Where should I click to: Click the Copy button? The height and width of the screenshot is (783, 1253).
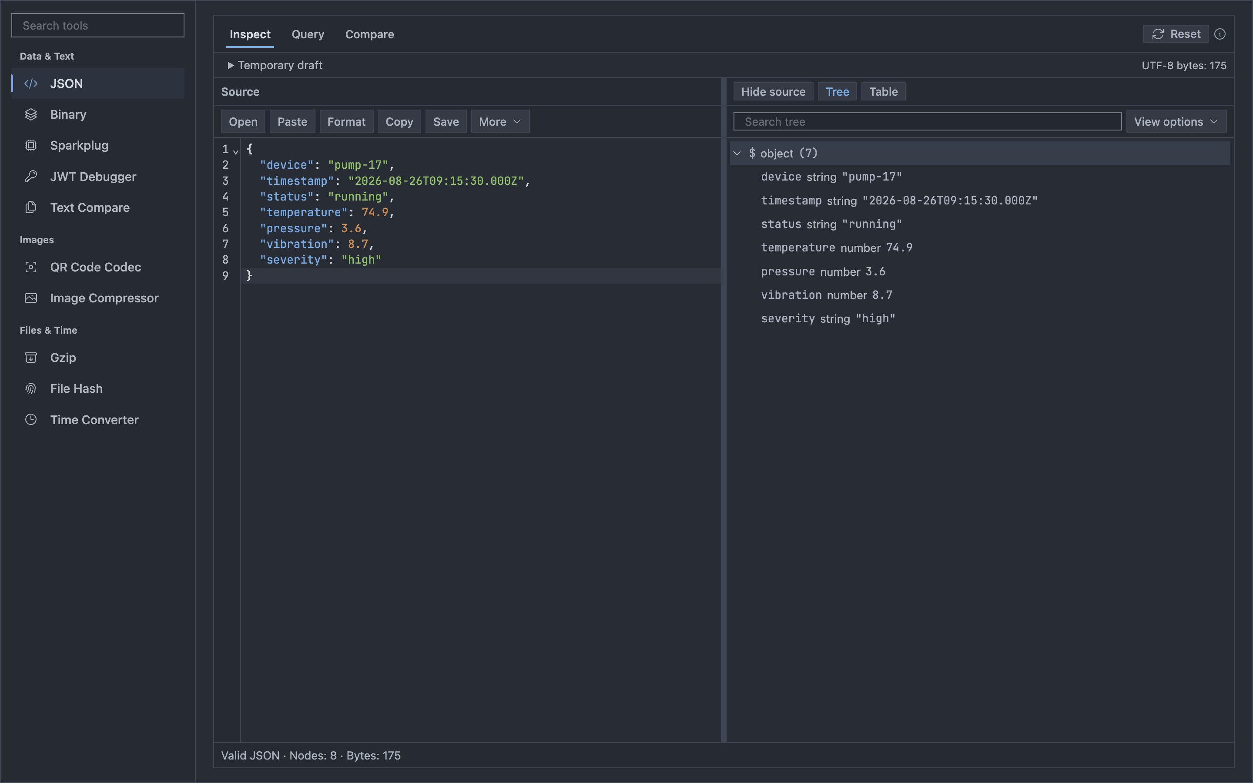tap(399, 122)
